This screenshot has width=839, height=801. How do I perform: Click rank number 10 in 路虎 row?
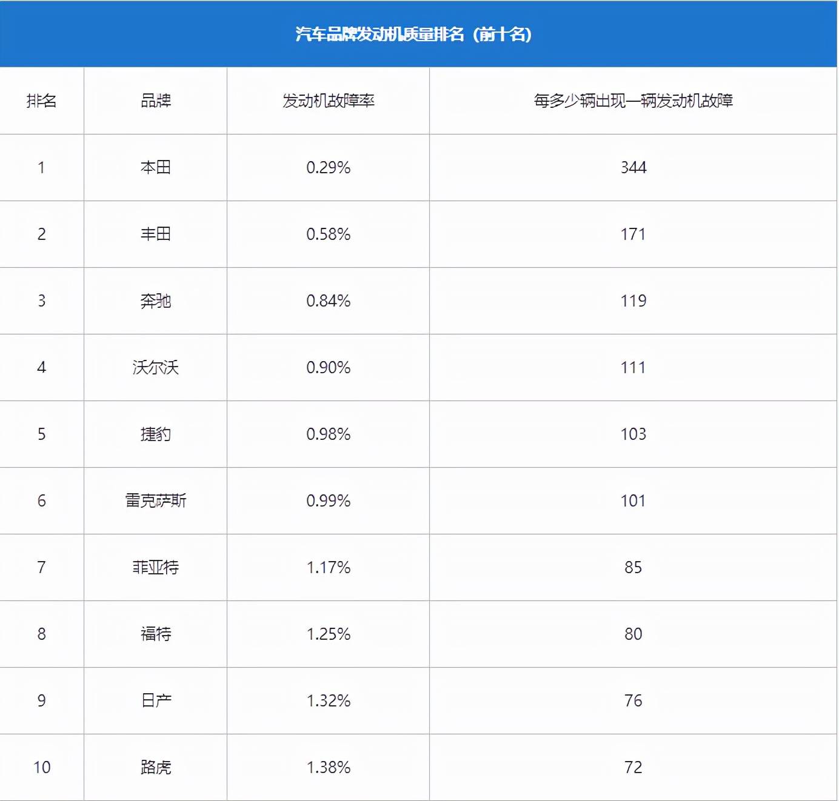pyautogui.click(x=41, y=767)
